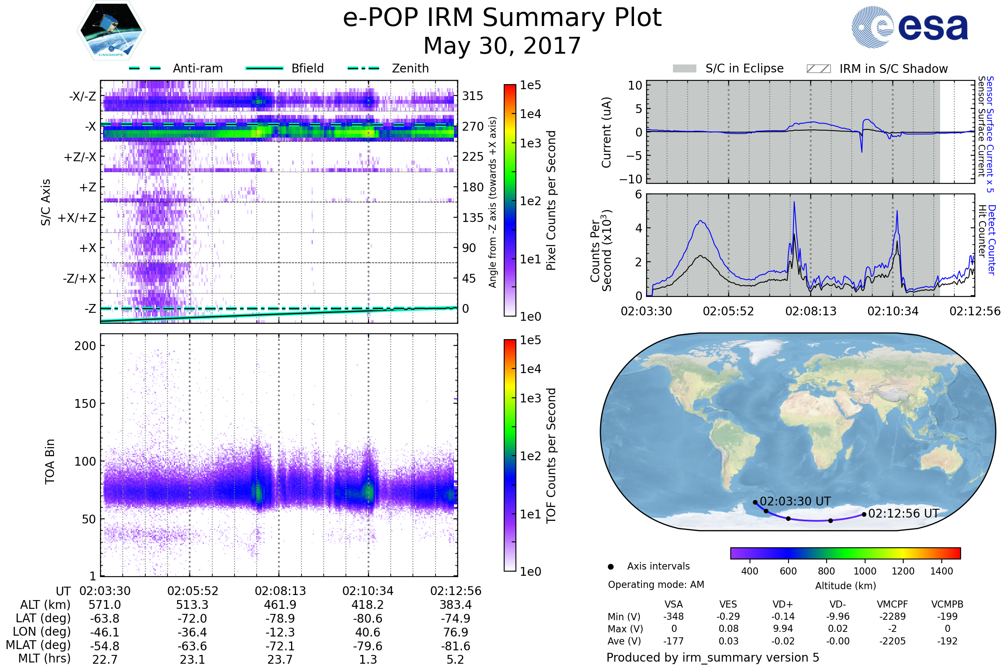Click the TOF Counts per Second colorbar

click(x=510, y=456)
